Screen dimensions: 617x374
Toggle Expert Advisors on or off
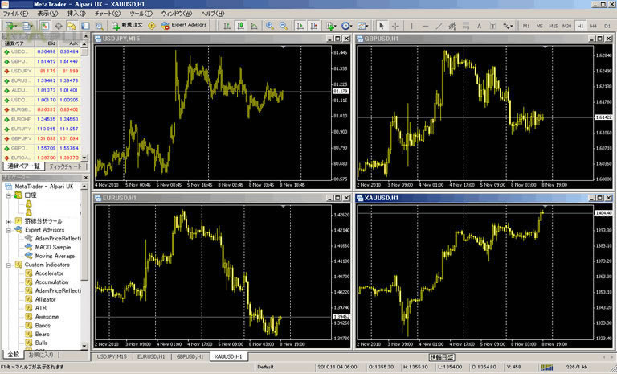tap(184, 26)
